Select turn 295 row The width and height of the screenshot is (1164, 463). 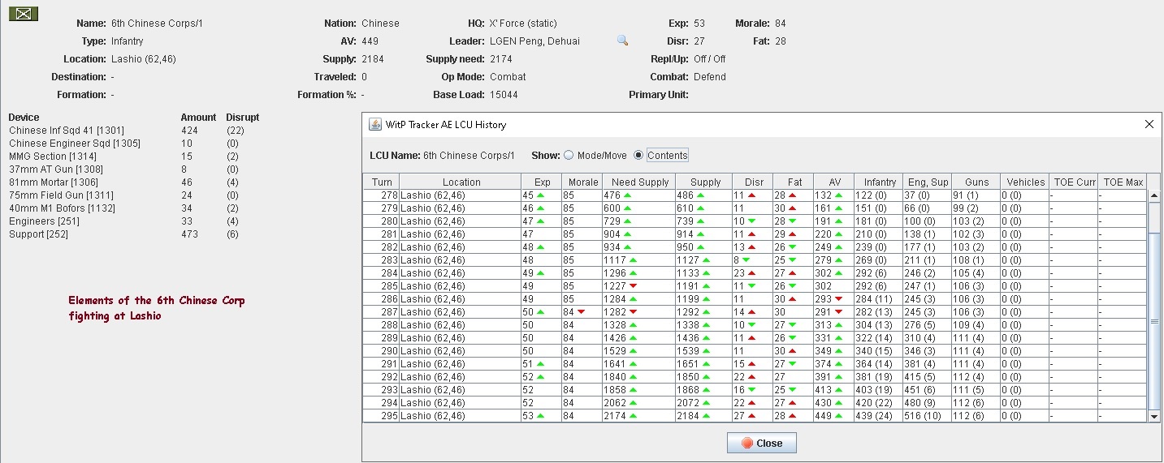click(755, 416)
